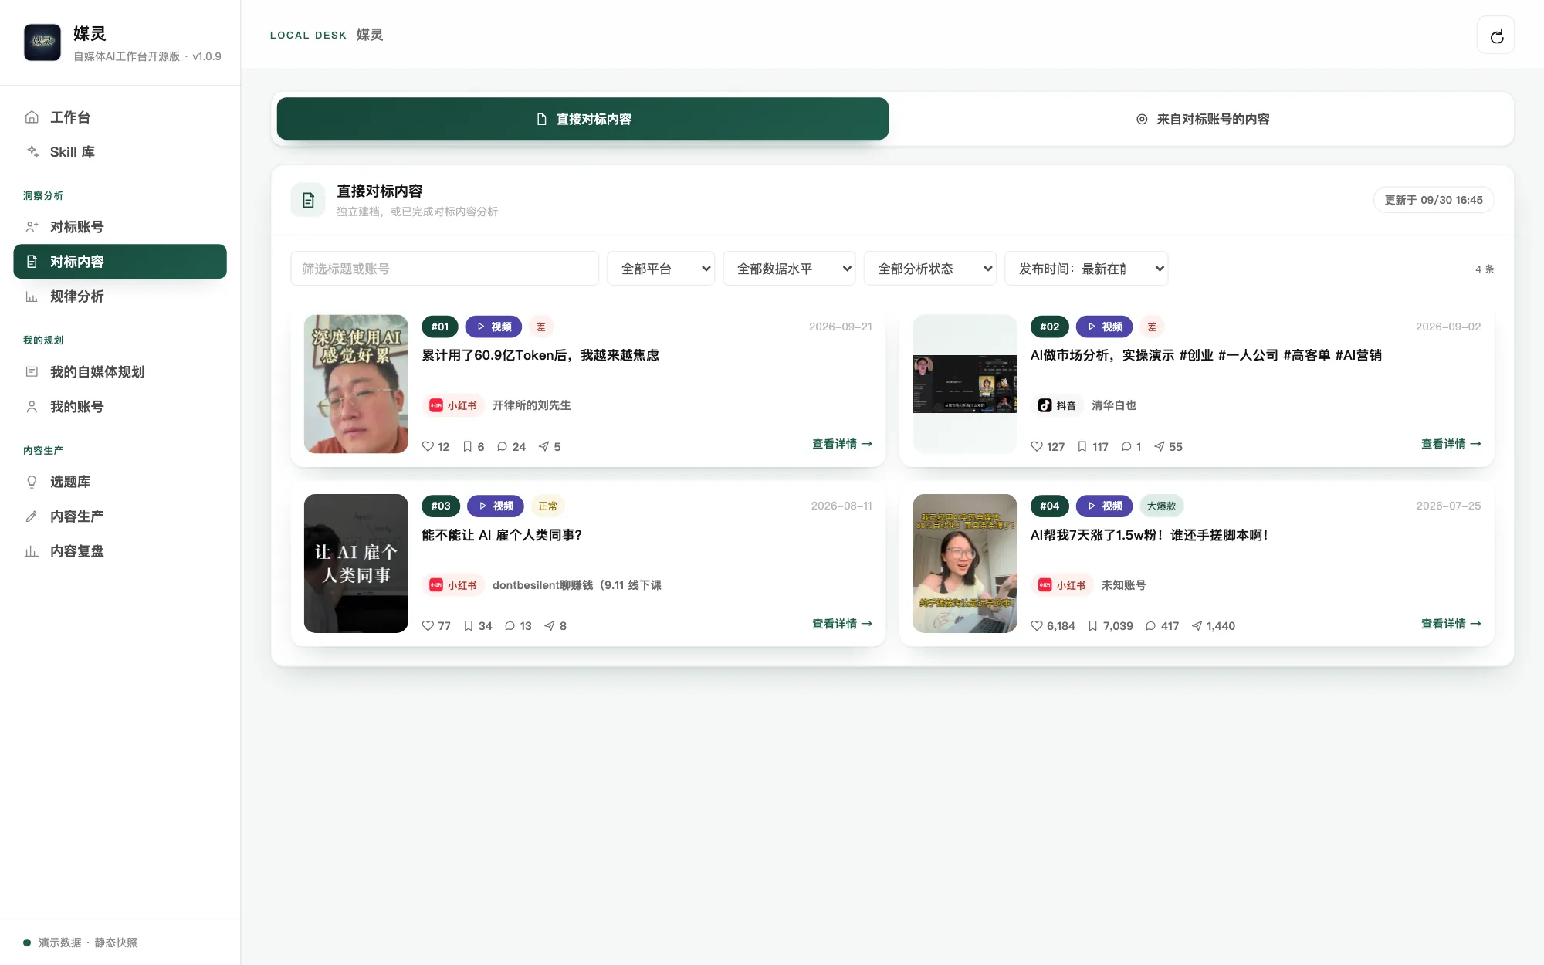Click the title AI帮我7天涨了1.5w粉
This screenshot has height=965, width=1544.
click(1150, 535)
